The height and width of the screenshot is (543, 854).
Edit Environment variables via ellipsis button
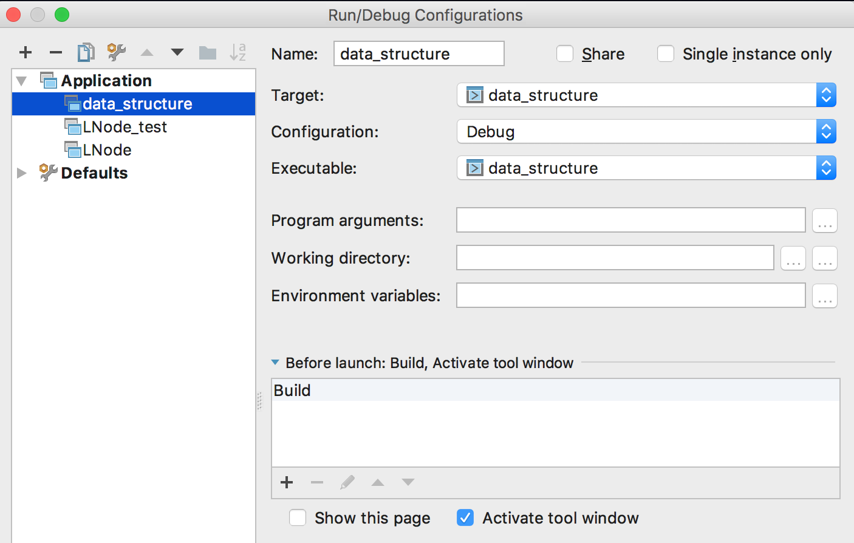click(825, 296)
